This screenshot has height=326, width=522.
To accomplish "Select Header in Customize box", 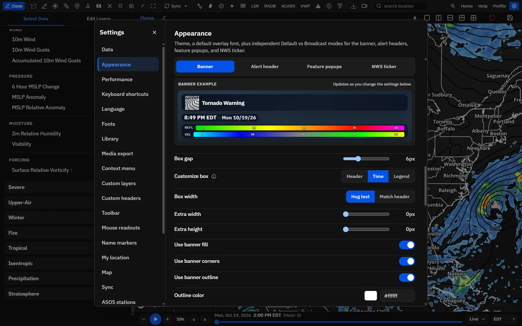I will pos(355,176).
